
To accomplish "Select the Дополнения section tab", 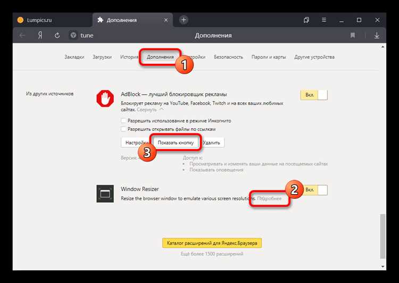I will click(x=160, y=57).
